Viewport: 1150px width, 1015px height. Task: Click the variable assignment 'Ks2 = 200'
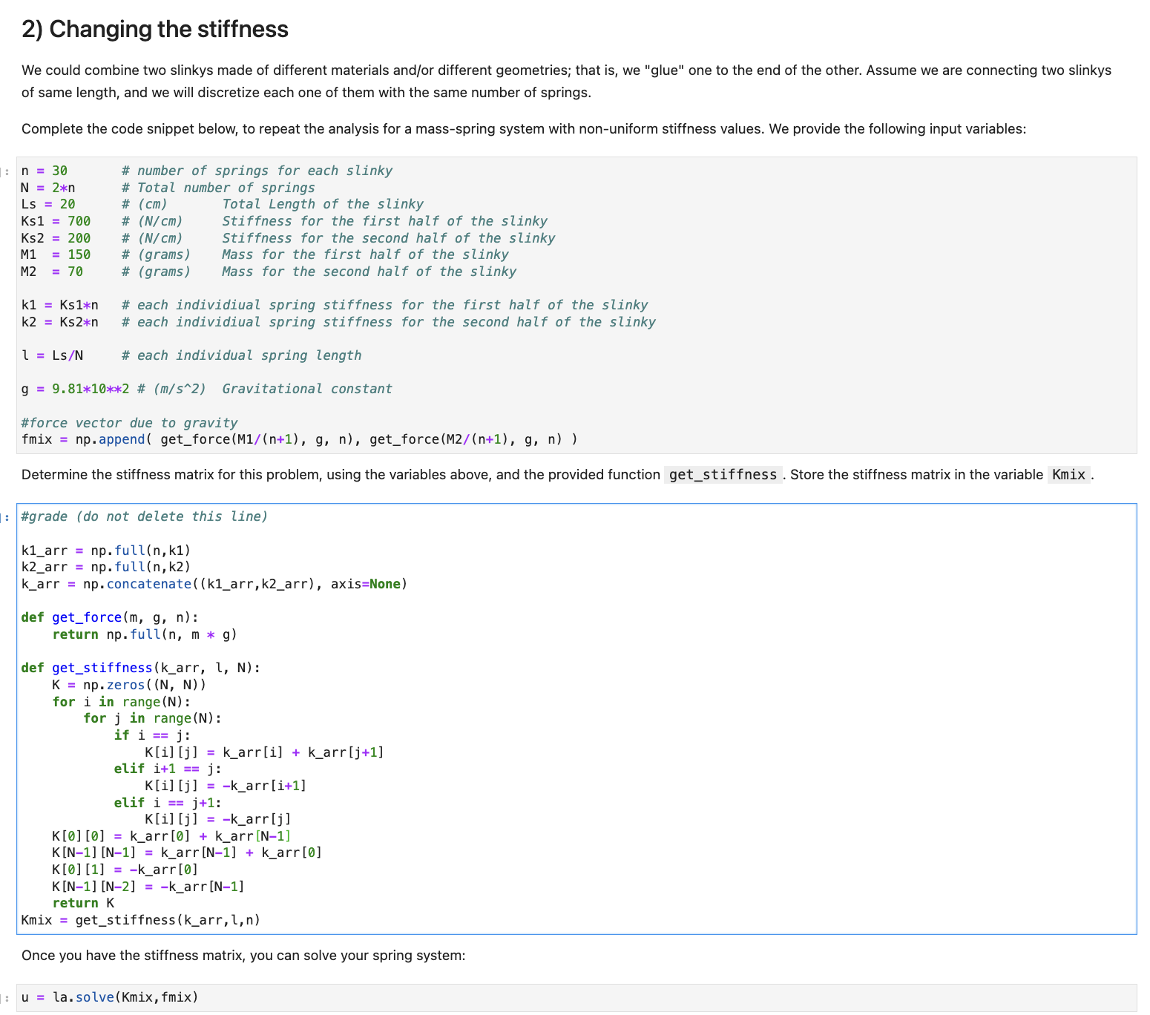tap(56, 237)
